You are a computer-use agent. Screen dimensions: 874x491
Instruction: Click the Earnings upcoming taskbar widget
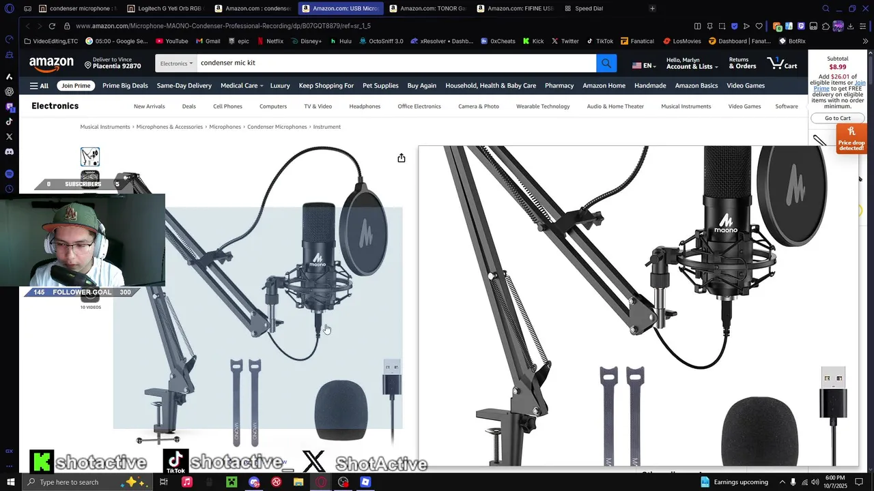click(733, 482)
